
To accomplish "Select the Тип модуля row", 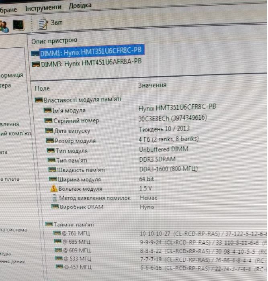I will tap(72, 151).
